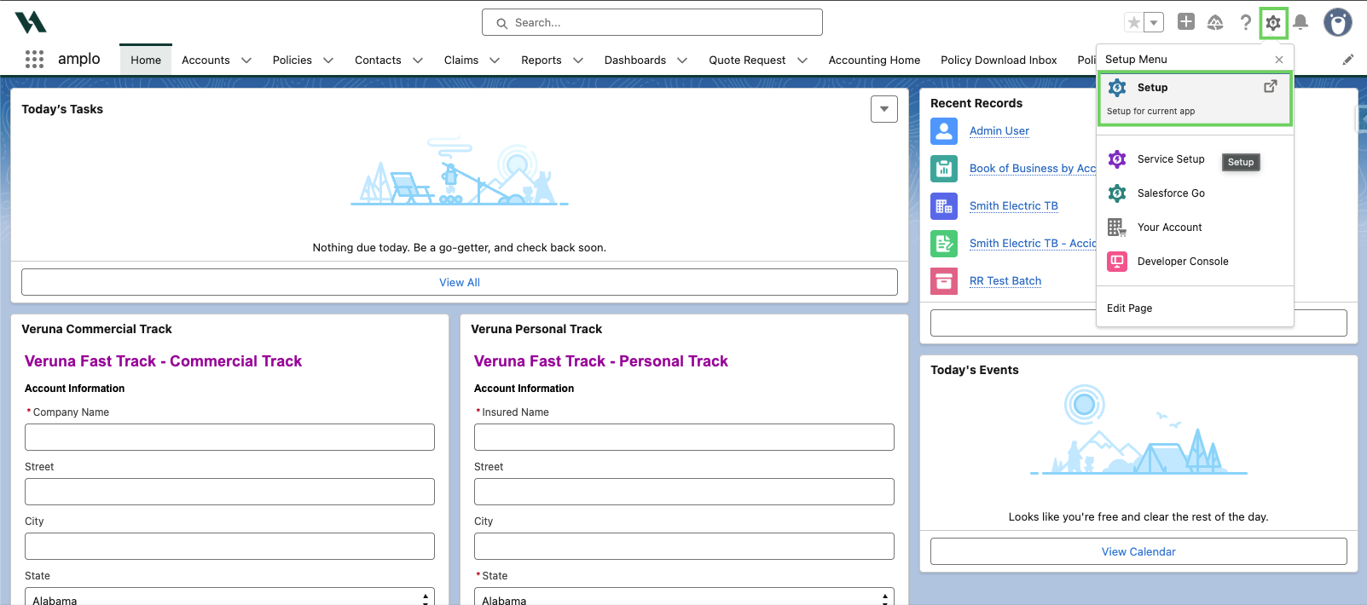Click the Admin User record icon
This screenshot has width=1367, height=605.
pos(944,131)
